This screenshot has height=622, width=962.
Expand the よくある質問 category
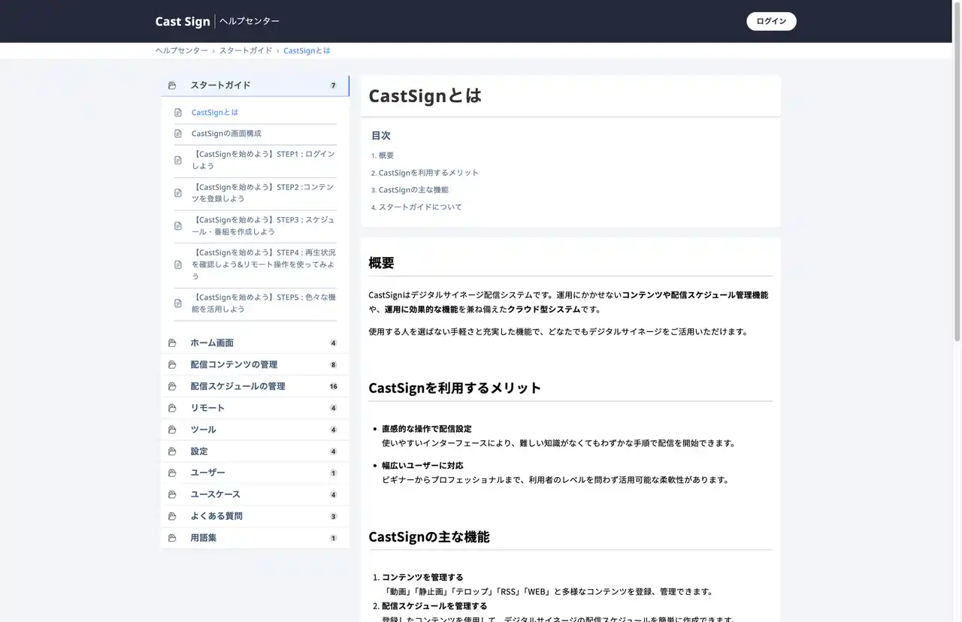(216, 516)
